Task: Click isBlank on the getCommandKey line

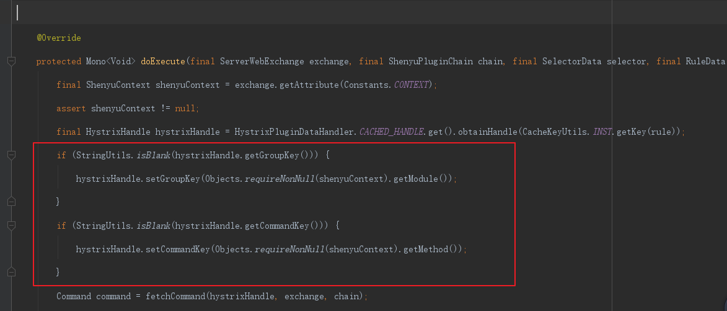Action: pos(153,226)
